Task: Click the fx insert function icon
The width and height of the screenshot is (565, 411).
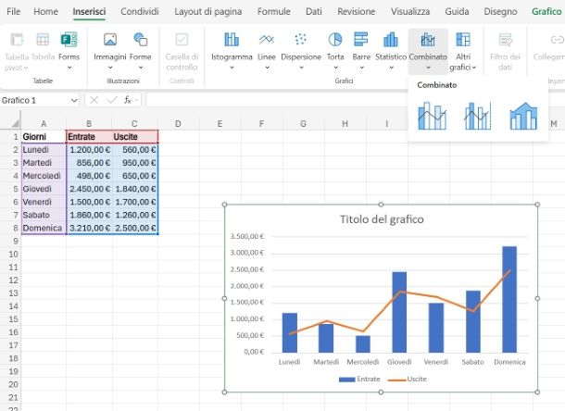Action: [128, 100]
